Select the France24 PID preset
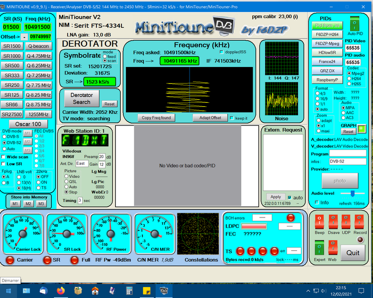Screen dimensions: 373x298 click(x=327, y=62)
